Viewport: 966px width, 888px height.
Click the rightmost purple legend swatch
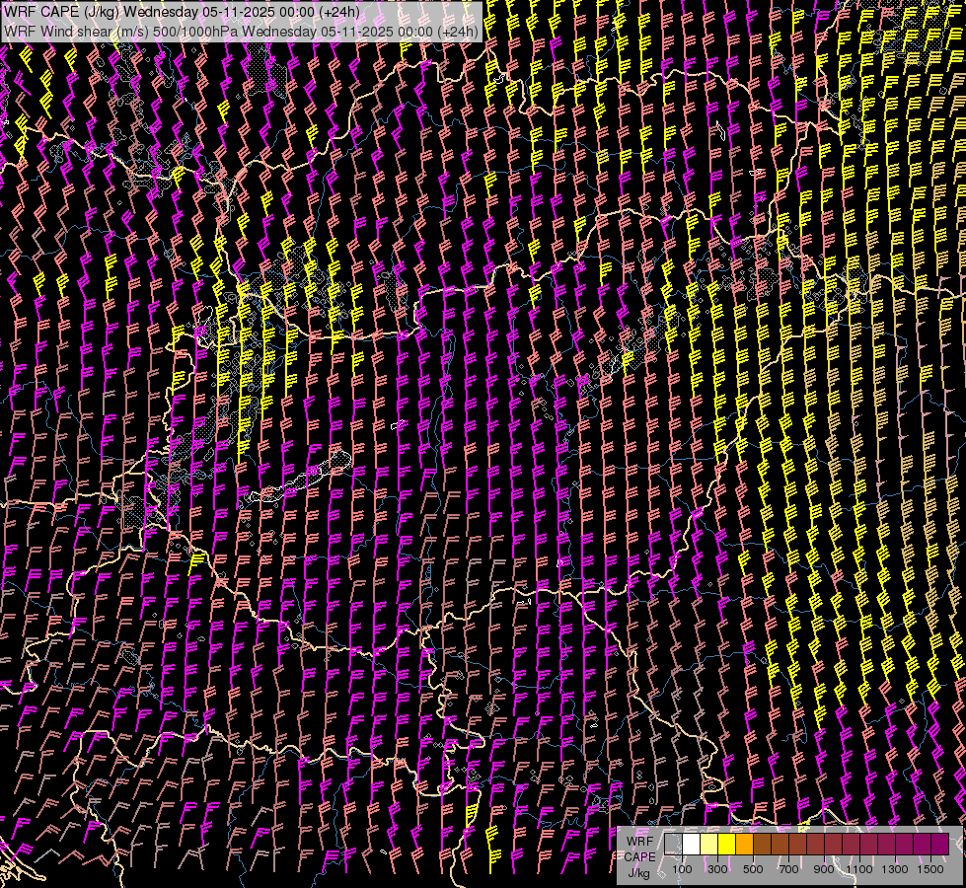click(x=939, y=845)
